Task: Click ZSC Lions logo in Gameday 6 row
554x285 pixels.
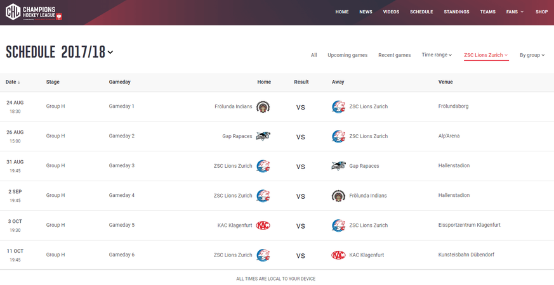Action: click(263, 255)
